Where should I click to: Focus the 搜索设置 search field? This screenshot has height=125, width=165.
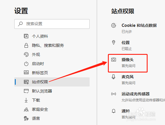point(52,24)
